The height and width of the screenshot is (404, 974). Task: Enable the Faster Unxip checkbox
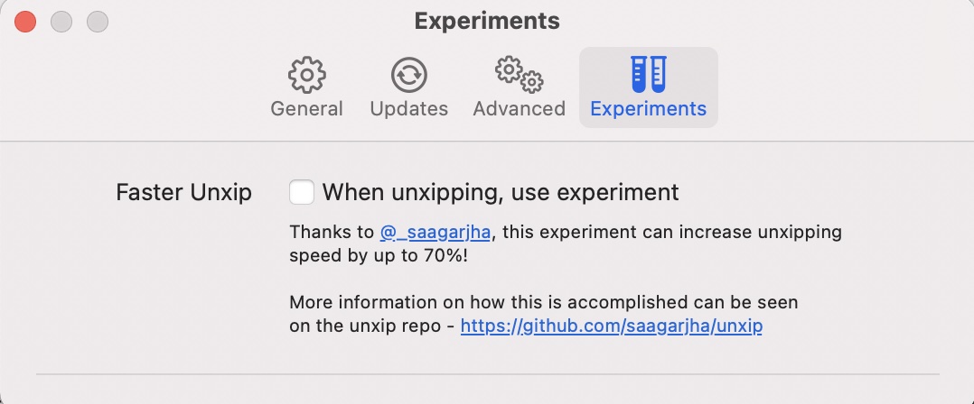point(302,192)
